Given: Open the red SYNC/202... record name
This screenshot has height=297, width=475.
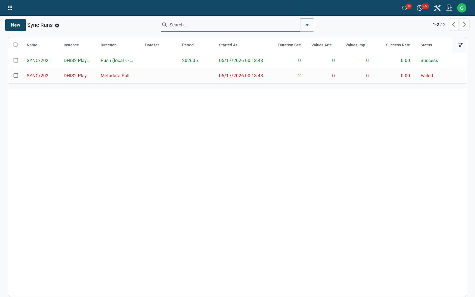Looking at the screenshot, I should pos(39,76).
